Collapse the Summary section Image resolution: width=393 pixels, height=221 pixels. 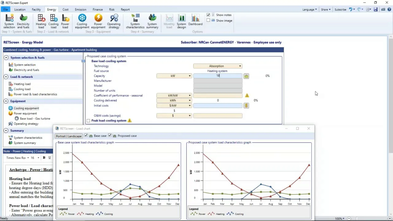tap(6, 130)
